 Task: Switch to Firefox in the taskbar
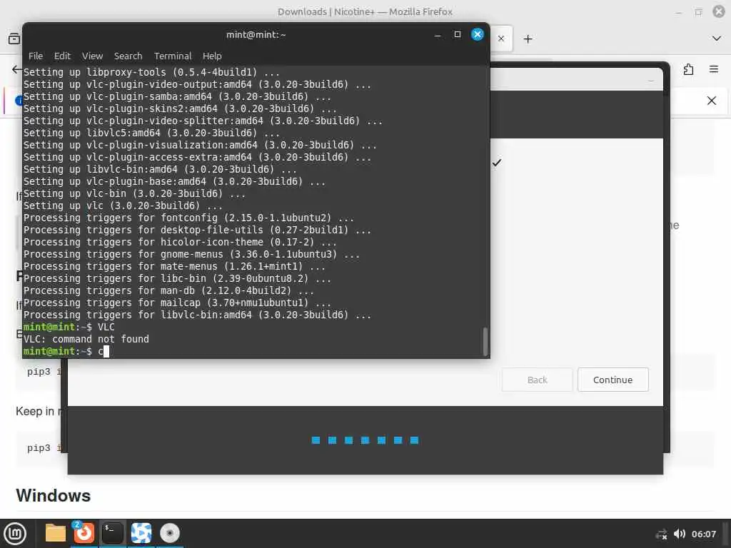point(84,533)
